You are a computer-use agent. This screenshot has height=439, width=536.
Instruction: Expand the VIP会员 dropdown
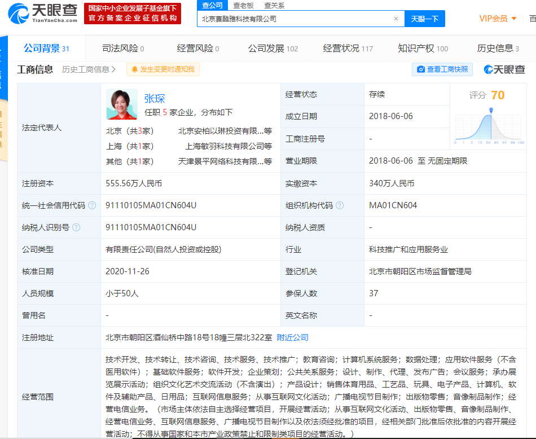click(498, 19)
